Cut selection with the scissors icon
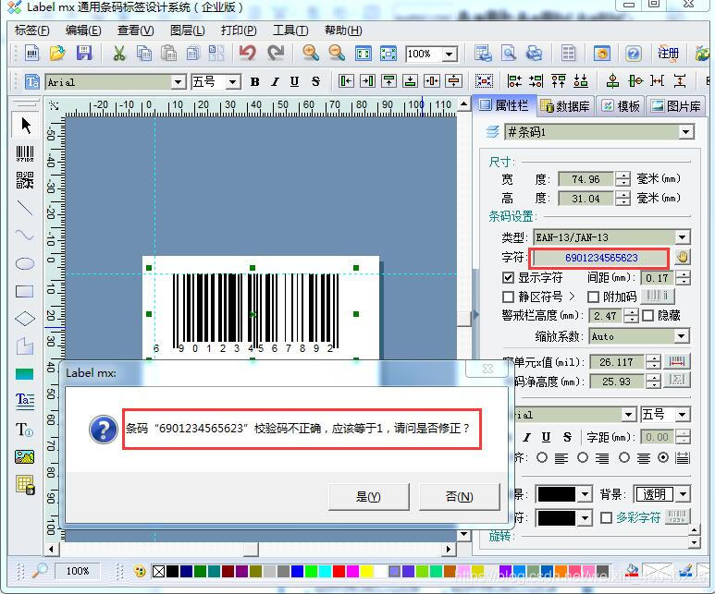Viewport: 715px width, 594px height. [x=119, y=54]
